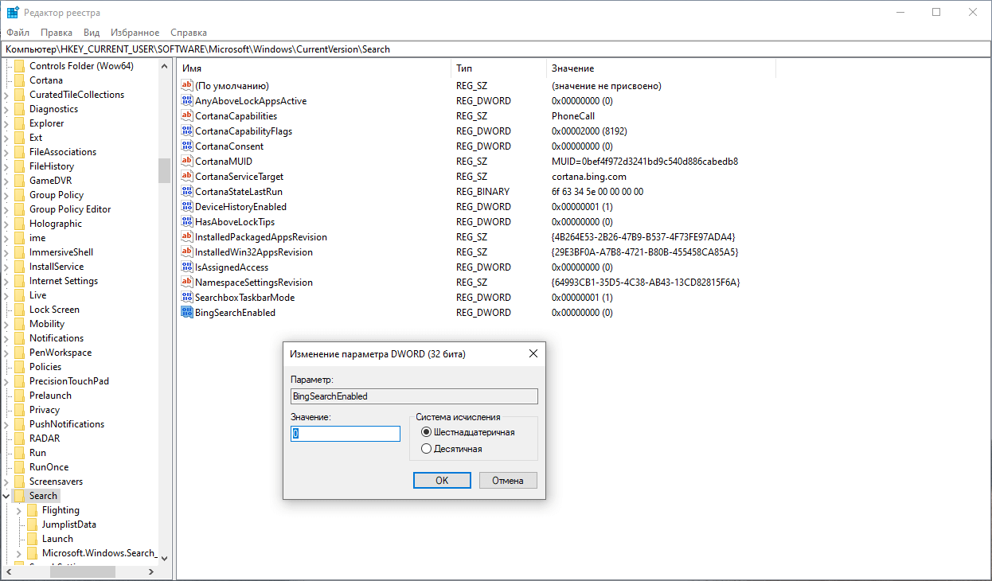Screen dimensions: 992x581
Task: Select the Mobility key in tree
Action: 47,324
